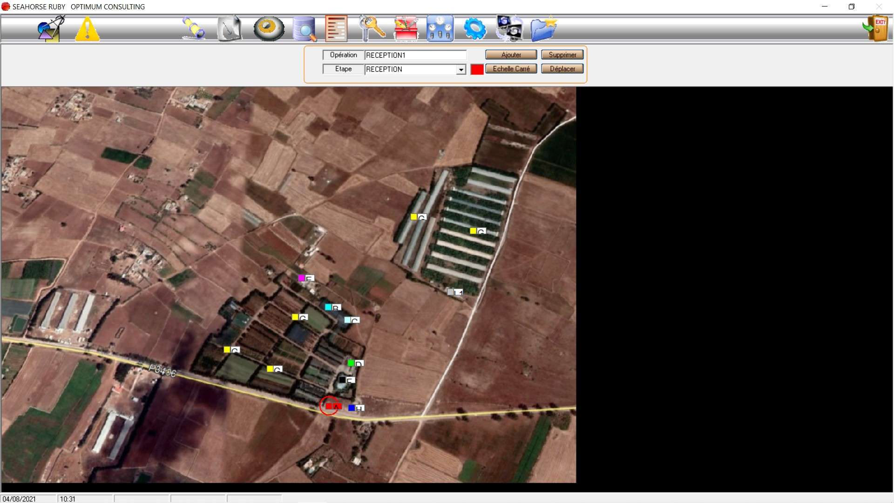Screen dimensions: 894x503
Task: Expand the Etape dropdown arrow
Action: 461,69
